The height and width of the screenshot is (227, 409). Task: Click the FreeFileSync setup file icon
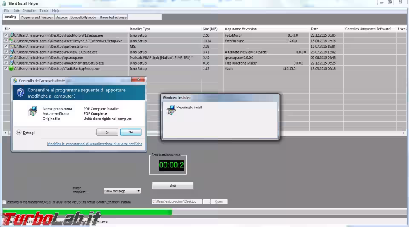pos(11,41)
